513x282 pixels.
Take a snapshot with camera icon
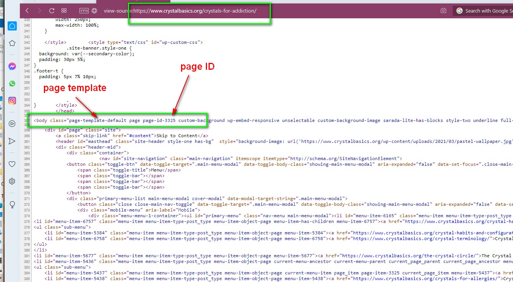click(x=443, y=11)
